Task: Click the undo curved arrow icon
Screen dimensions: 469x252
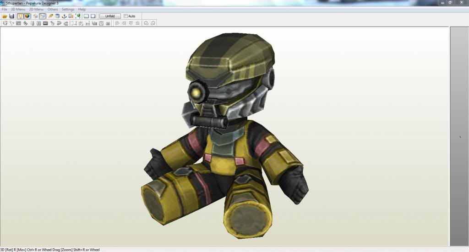Action: (x=59, y=23)
